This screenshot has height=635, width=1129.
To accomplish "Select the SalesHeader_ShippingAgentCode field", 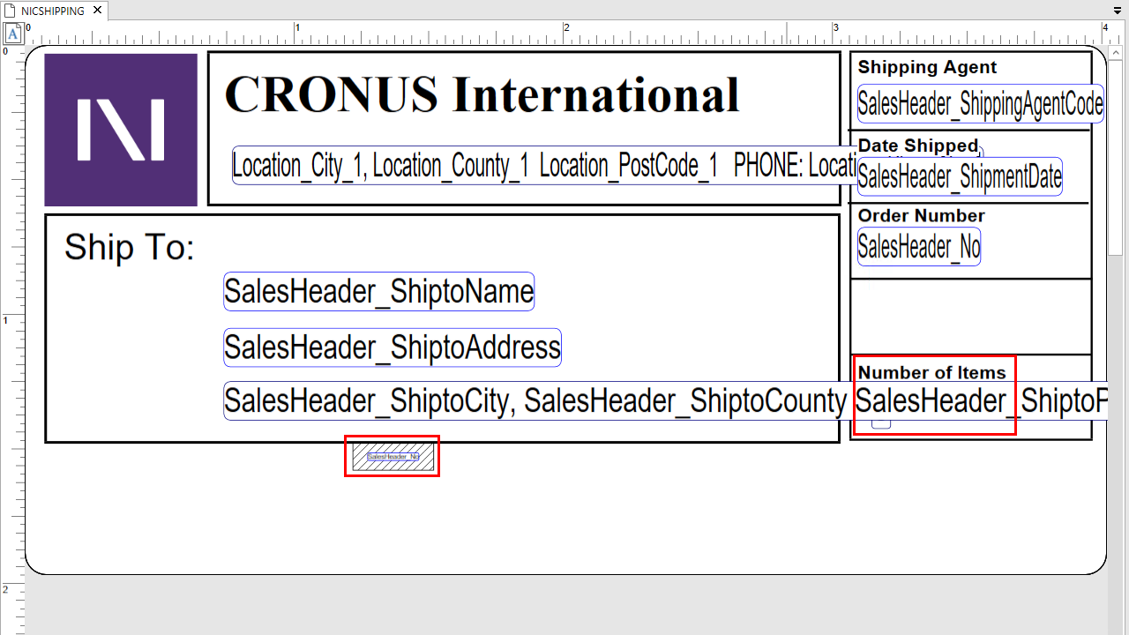I will (x=980, y=105).
